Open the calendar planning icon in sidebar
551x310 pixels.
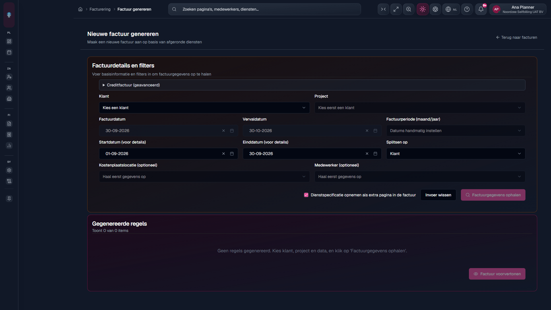coord(9,52)
